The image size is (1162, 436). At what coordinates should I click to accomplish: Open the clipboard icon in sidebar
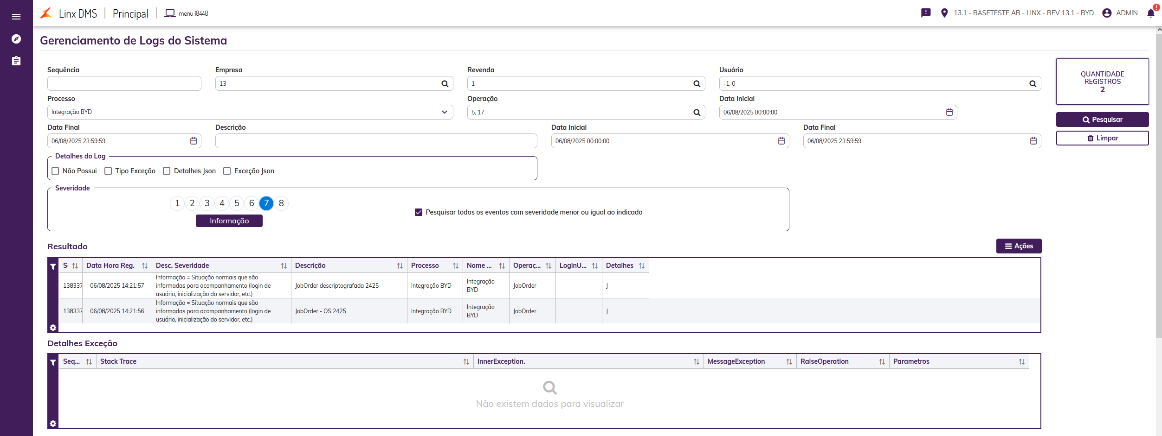pyautogui.click(x=16, y=61)
